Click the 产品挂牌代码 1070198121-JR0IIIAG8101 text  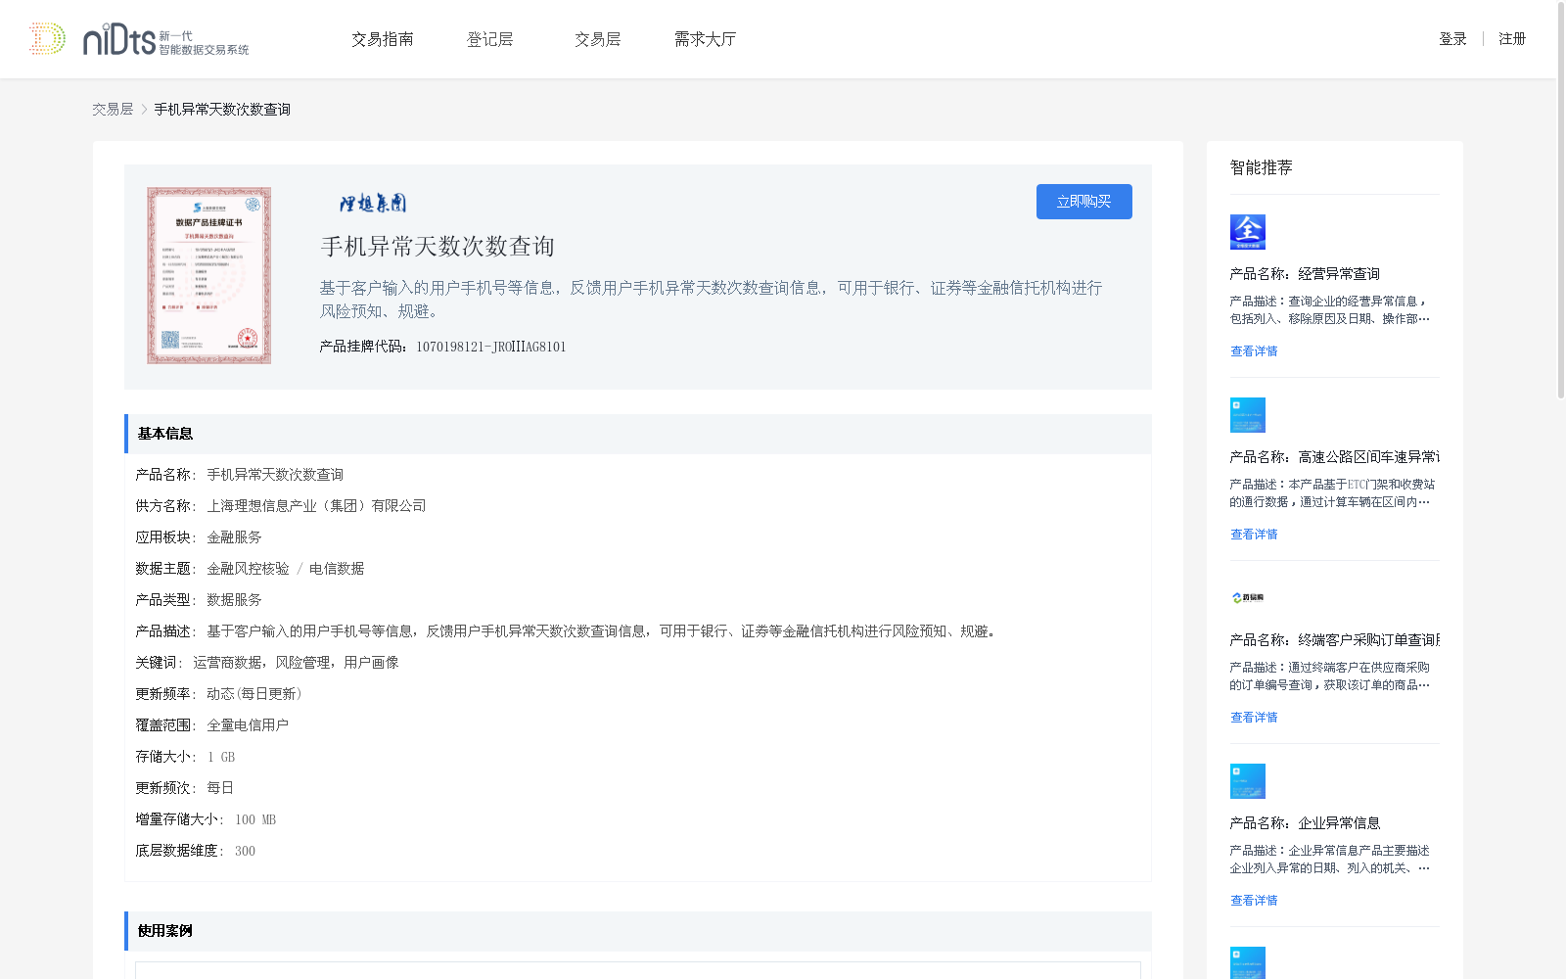pos(442,347)
